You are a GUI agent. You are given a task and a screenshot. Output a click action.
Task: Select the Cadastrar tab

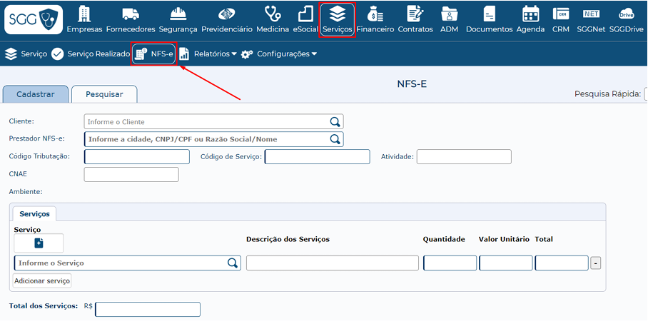tap(36, 94)
